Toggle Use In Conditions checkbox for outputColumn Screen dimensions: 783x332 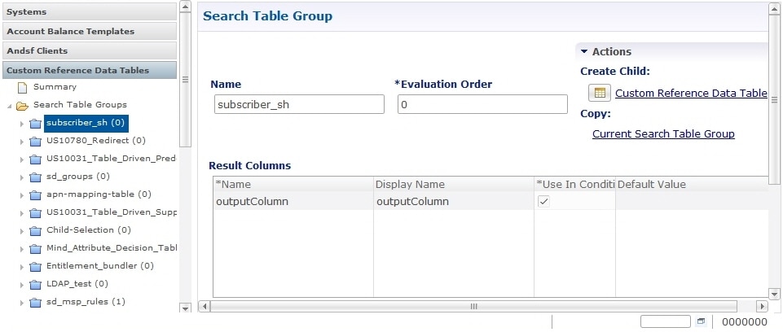click(543, 201)
